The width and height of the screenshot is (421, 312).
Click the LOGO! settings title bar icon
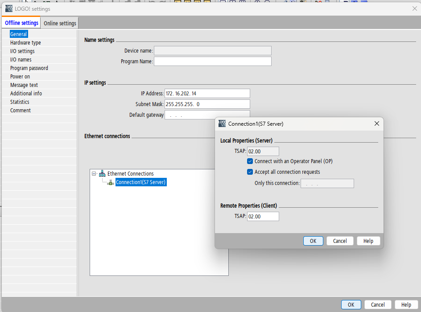[9, 8]
